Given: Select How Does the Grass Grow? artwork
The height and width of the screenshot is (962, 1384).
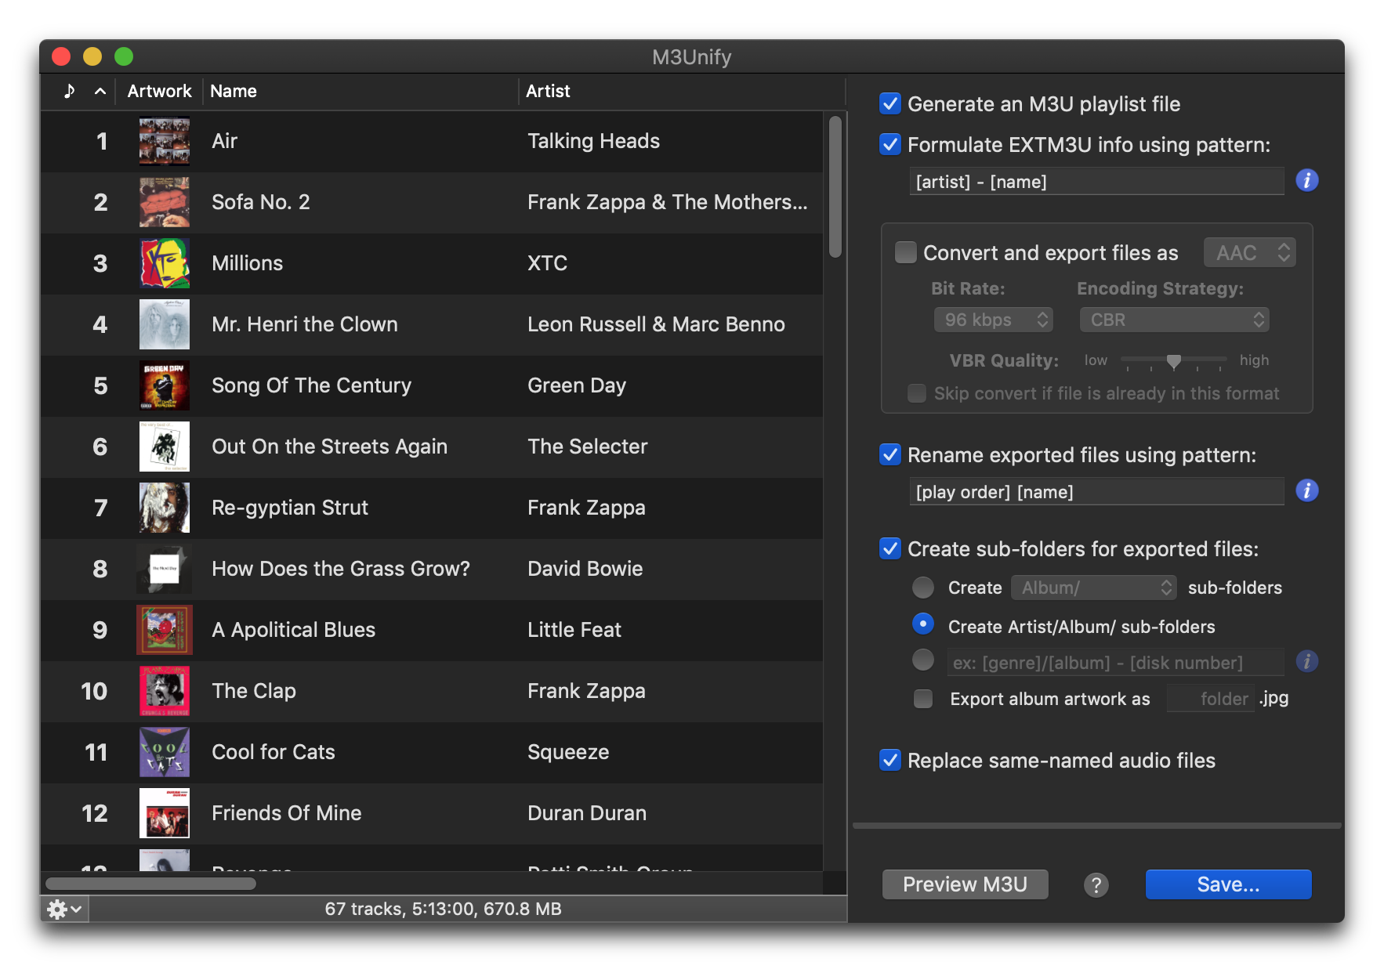Looking at the screenshot, I should 165,569.
